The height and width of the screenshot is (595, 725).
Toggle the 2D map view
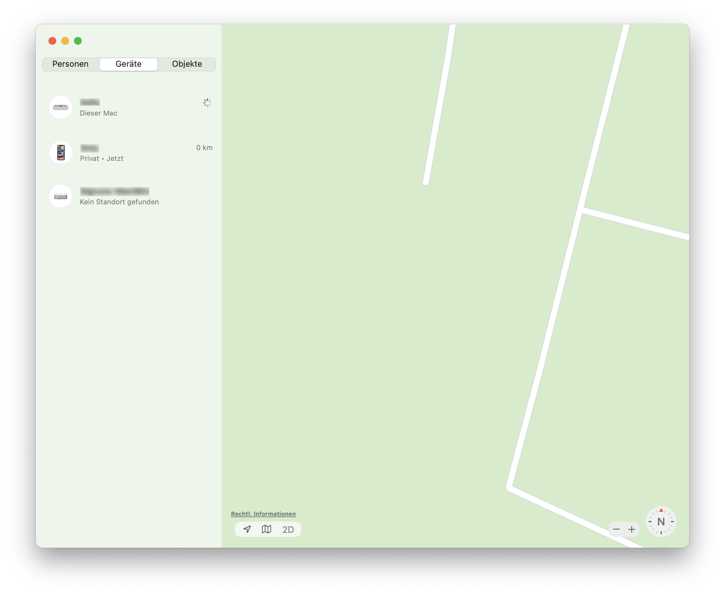288,529
